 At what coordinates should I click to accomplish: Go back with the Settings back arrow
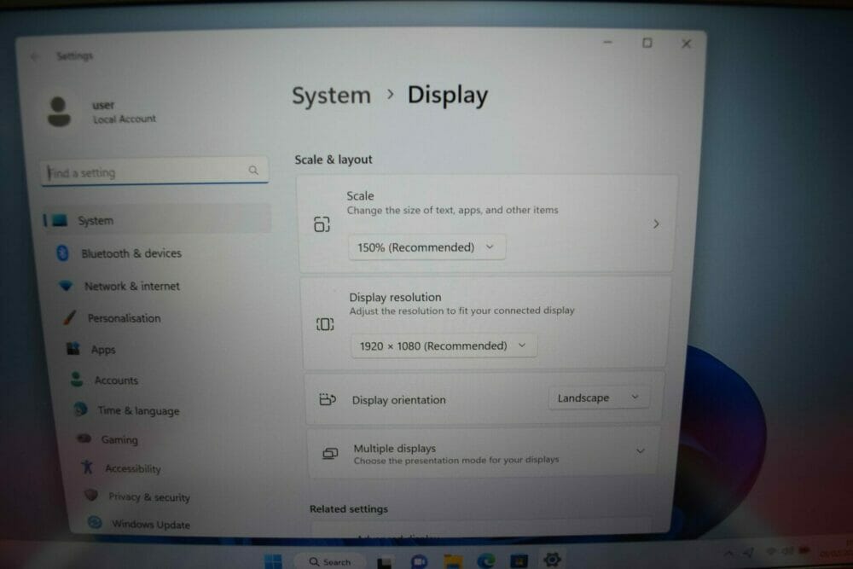35,56
